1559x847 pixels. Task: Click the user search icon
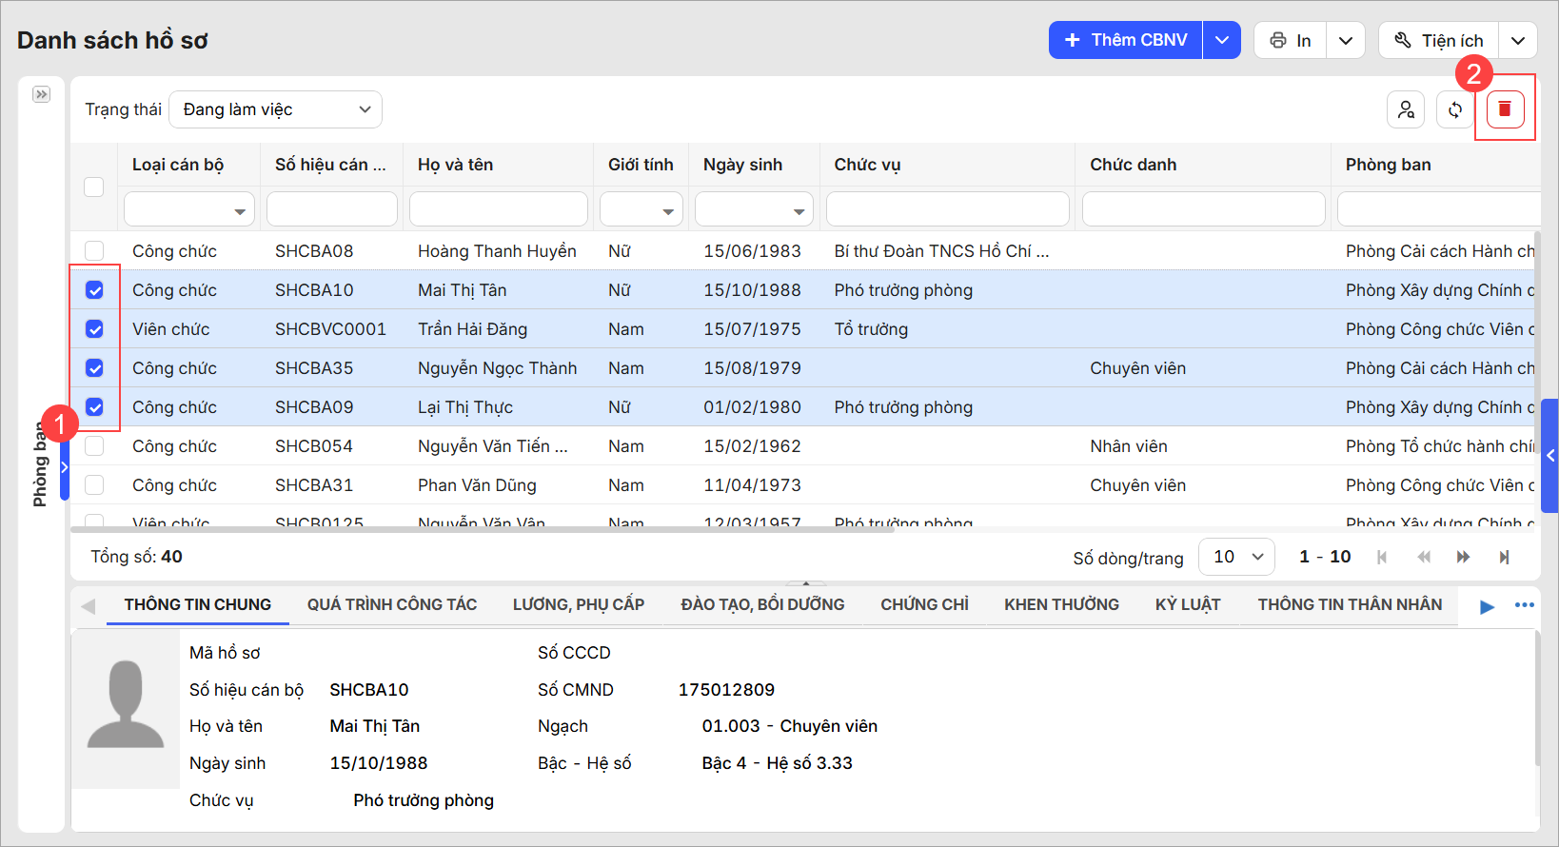1405,109
